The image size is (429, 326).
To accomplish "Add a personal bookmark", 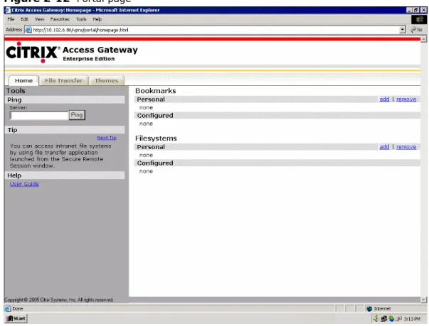I will (384, 99).
